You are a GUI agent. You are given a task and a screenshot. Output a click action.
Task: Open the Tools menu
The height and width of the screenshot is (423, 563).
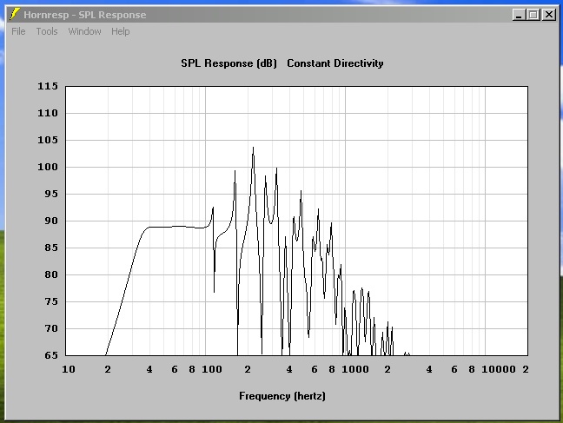coord(47,31)
